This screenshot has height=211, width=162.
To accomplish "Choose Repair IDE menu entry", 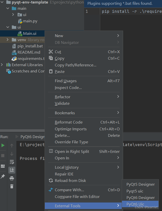I will [x=84, y=174].
